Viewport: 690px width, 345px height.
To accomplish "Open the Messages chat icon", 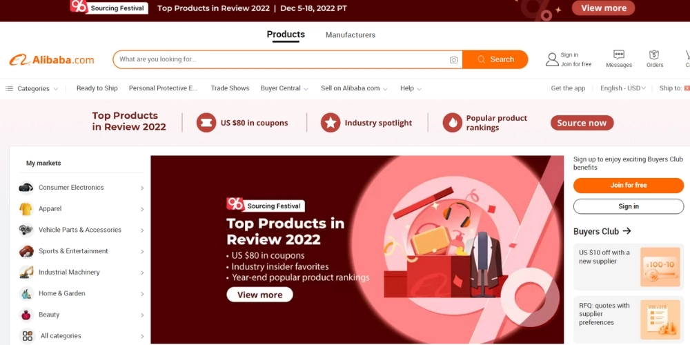I will (x=619, y=55).
